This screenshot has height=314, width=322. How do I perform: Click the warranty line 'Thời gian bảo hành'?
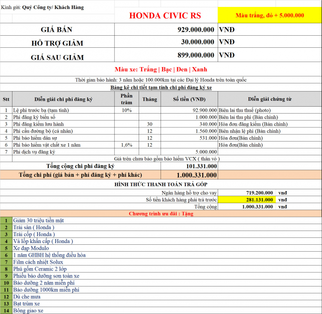[161, 80]
